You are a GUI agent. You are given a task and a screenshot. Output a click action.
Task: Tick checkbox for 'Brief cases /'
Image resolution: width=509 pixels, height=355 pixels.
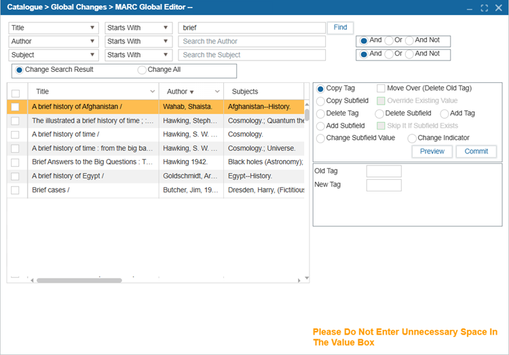click(15, 190)
